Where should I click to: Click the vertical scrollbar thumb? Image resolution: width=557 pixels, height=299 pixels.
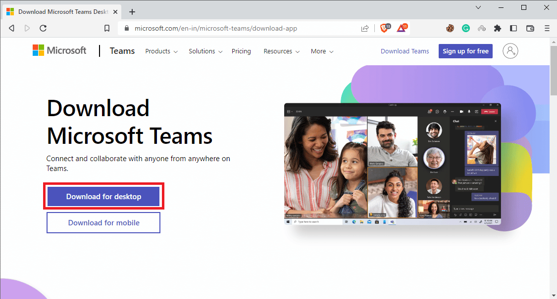pyautogui.click(x=554, y=71)
